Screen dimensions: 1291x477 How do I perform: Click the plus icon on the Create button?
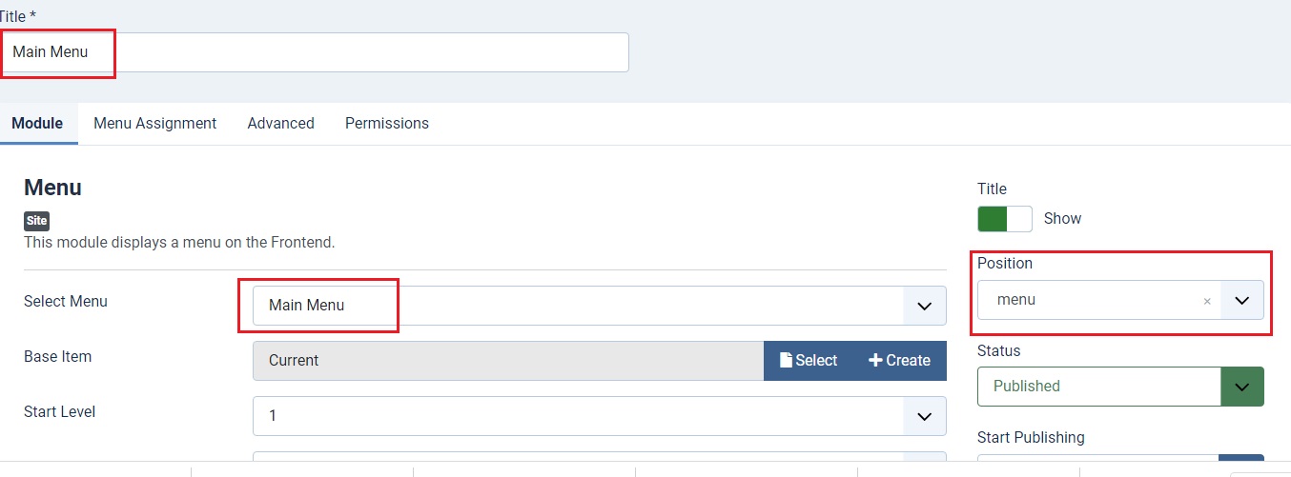875,361
